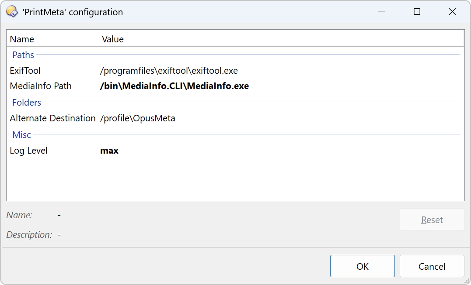Viewport: 471px width, 285px height.
Task: Click the Cancel button
Action: click(x=432, y=266)
